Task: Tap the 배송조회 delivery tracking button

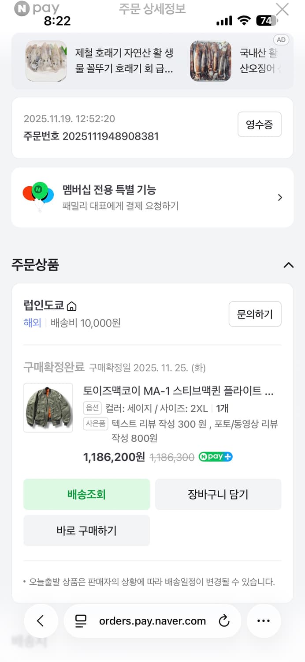Action: (x=86, y=494)
